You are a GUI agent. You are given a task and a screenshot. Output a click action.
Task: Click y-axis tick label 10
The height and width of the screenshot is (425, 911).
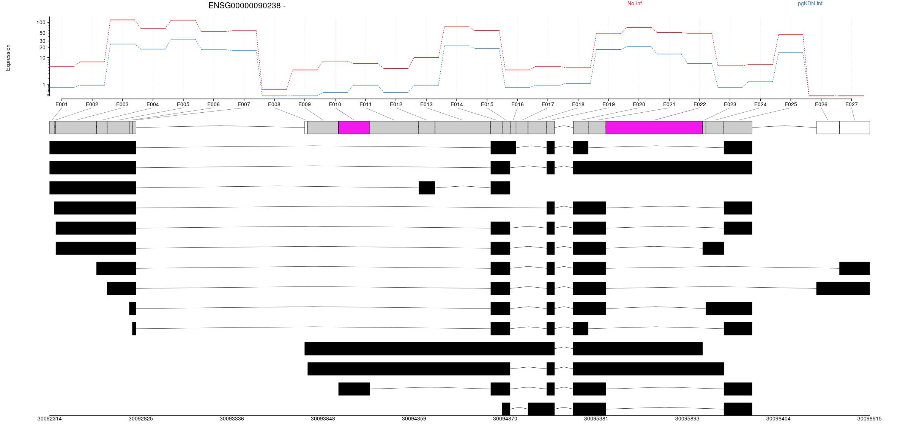click(x=43, y=58)
